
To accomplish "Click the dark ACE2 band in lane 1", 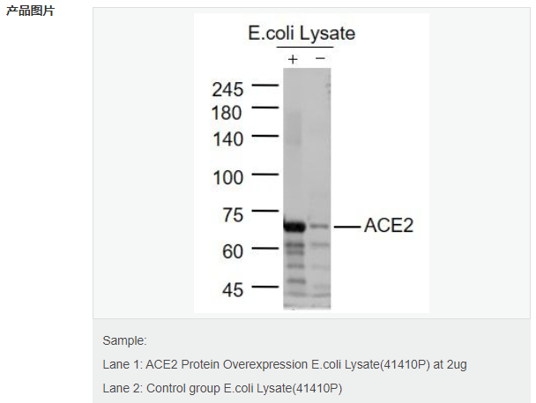I will (294, 227).
